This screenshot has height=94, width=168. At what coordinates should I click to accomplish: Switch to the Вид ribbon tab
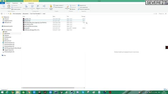[21, 3]
